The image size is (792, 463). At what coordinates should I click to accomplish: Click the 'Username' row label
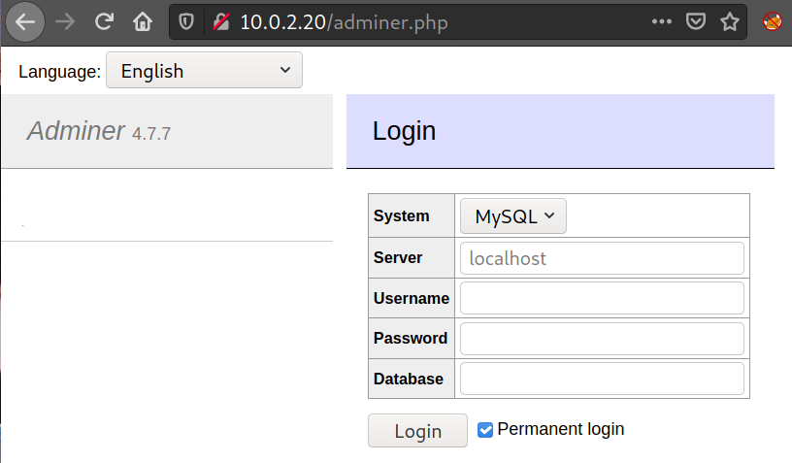pos(412,298)
